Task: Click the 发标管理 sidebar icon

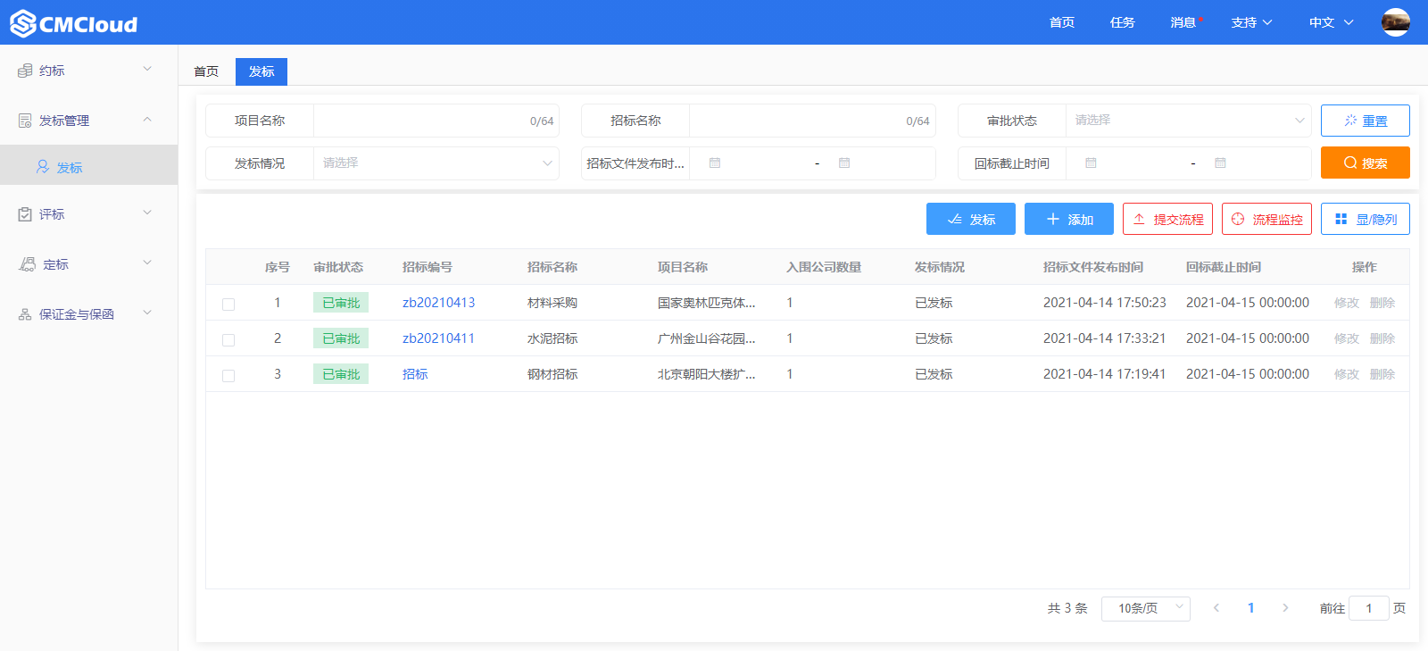Action: coord(25,121)
